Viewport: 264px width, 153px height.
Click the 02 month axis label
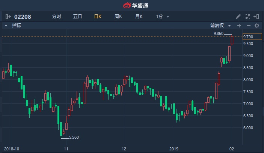232,149
